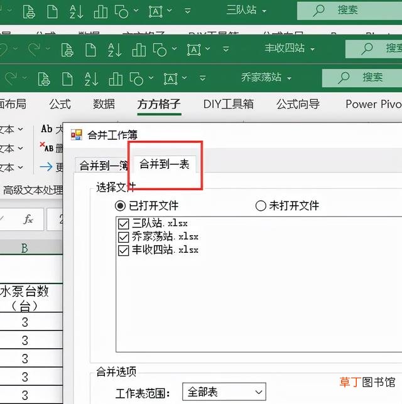Click the Ab 大 case conversion button

[52, 129]
